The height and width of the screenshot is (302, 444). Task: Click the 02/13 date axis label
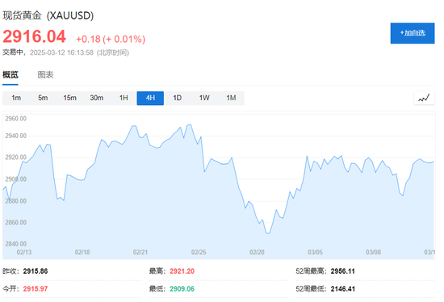point(24,252)
